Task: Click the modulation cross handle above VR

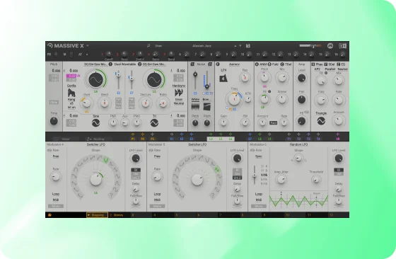Action: [x=338, y=134]
